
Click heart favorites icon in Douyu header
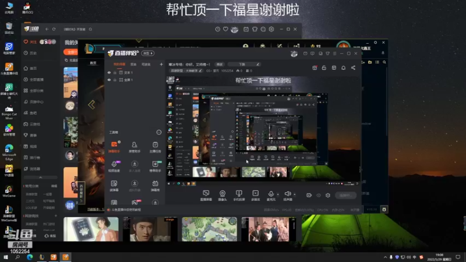tap(225, 29)
